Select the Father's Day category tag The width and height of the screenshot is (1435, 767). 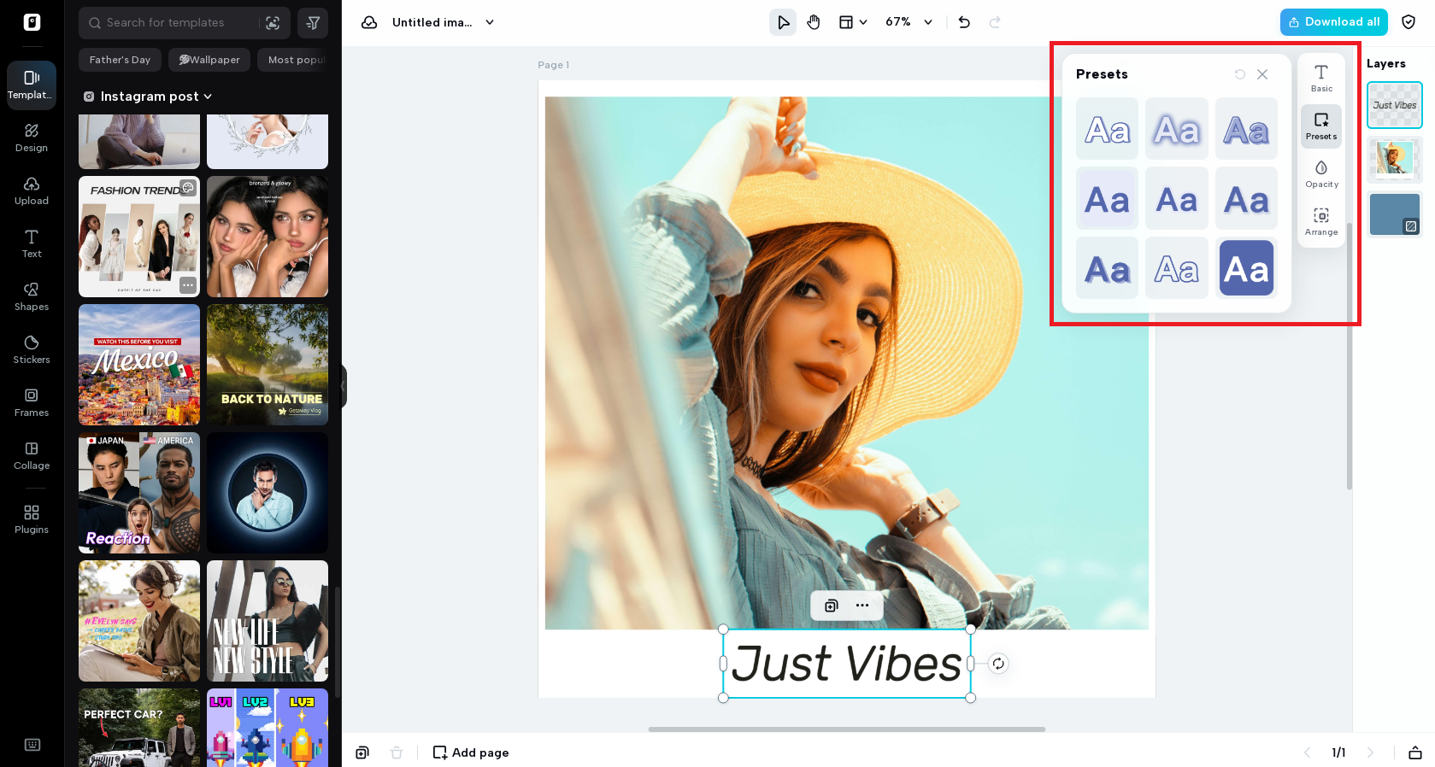[x=120, y=60]
